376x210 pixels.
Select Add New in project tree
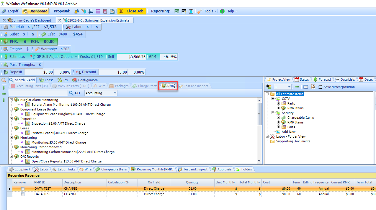(x=288, y=132)
